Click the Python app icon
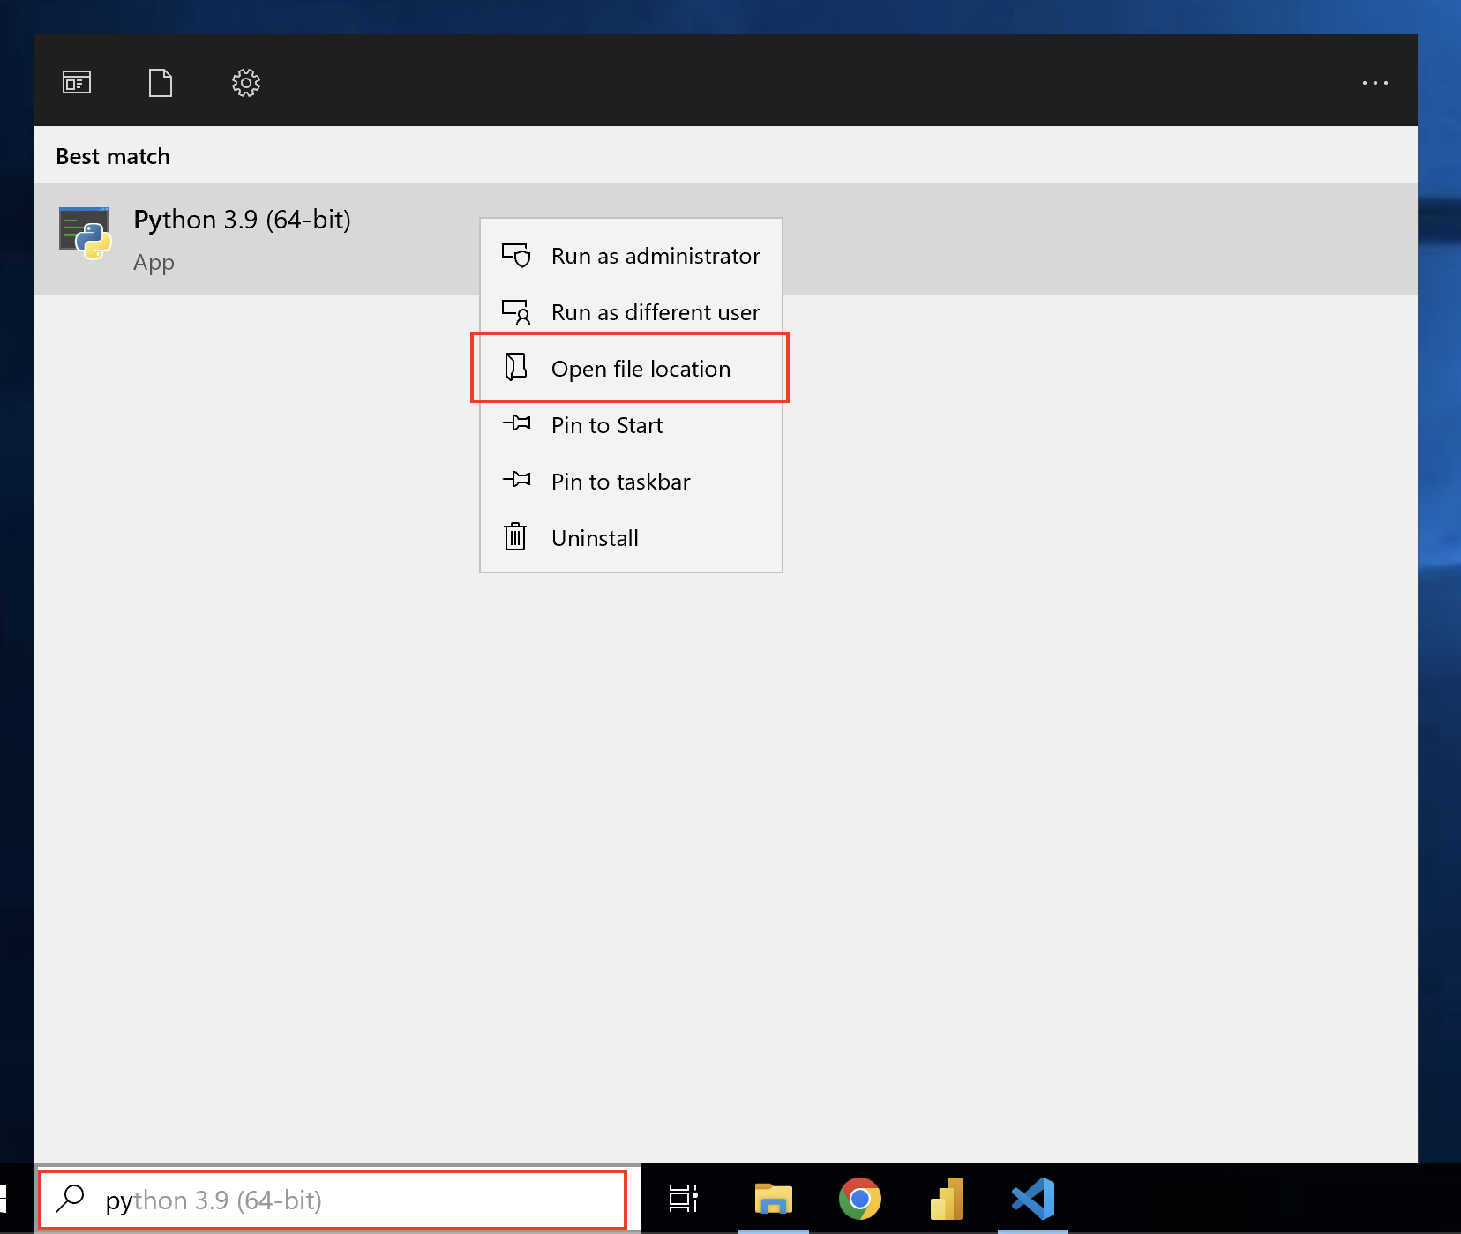Image resolution: width=1461 pixels, height=1234 pixels. click(83, 234)
